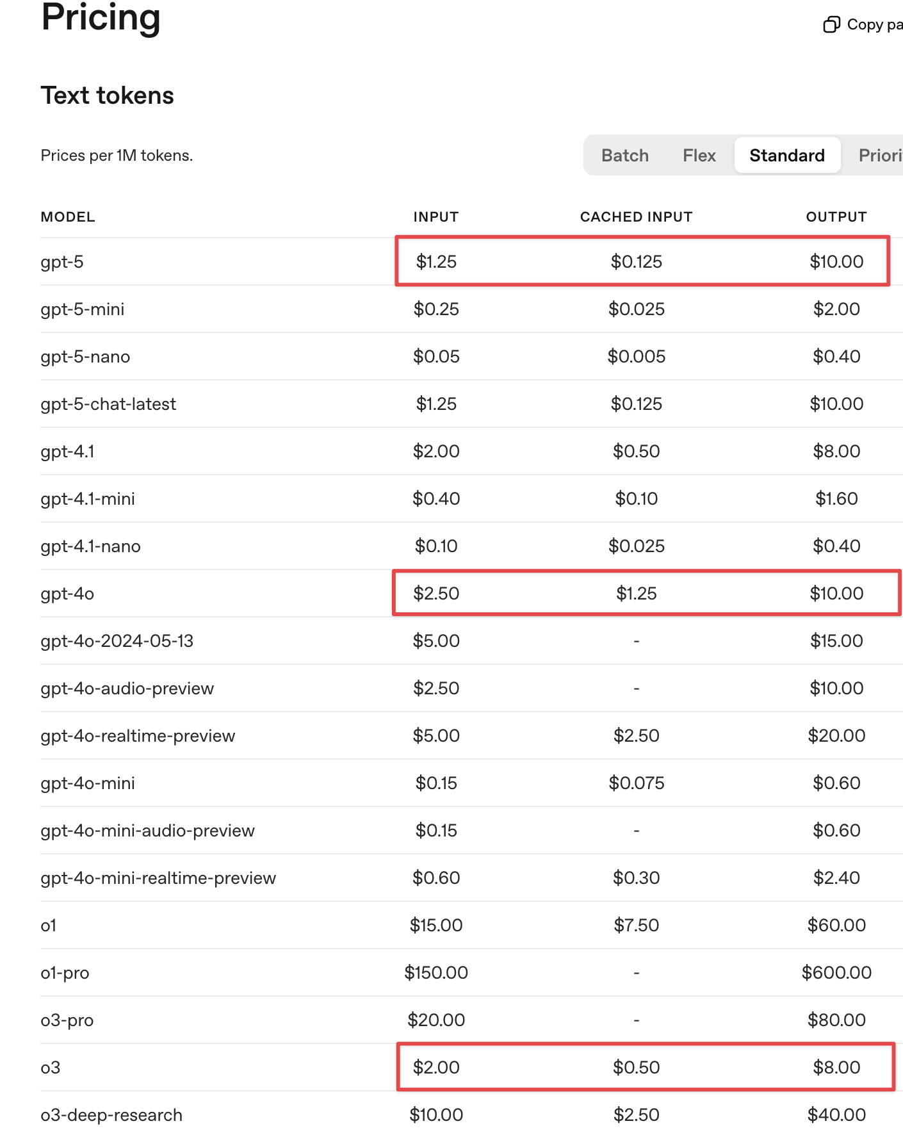Select the gpt-5-chat-latest model name

click(108, 404)
